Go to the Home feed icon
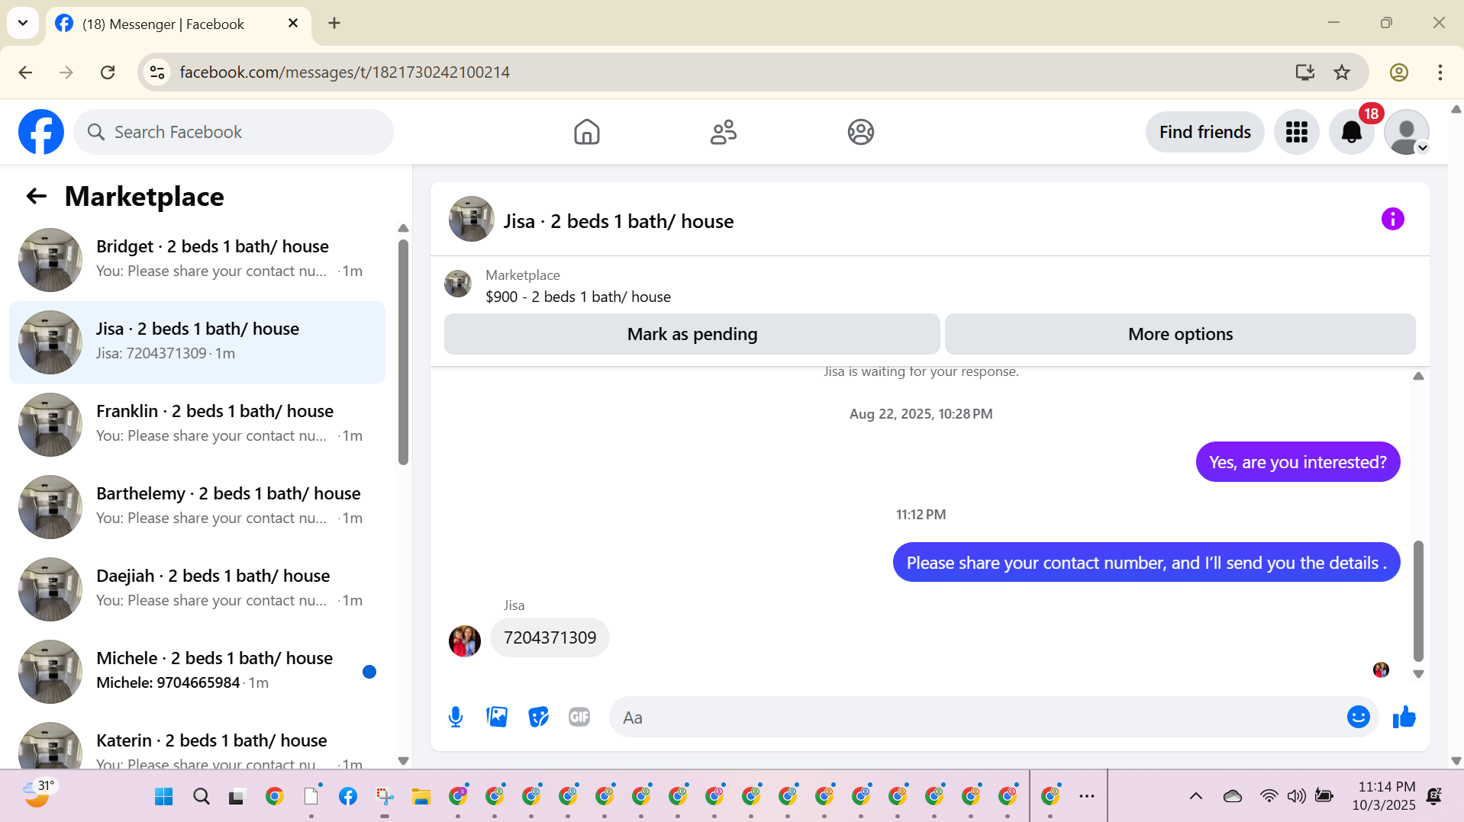1464x822 pixels. (x=586, y=132)
